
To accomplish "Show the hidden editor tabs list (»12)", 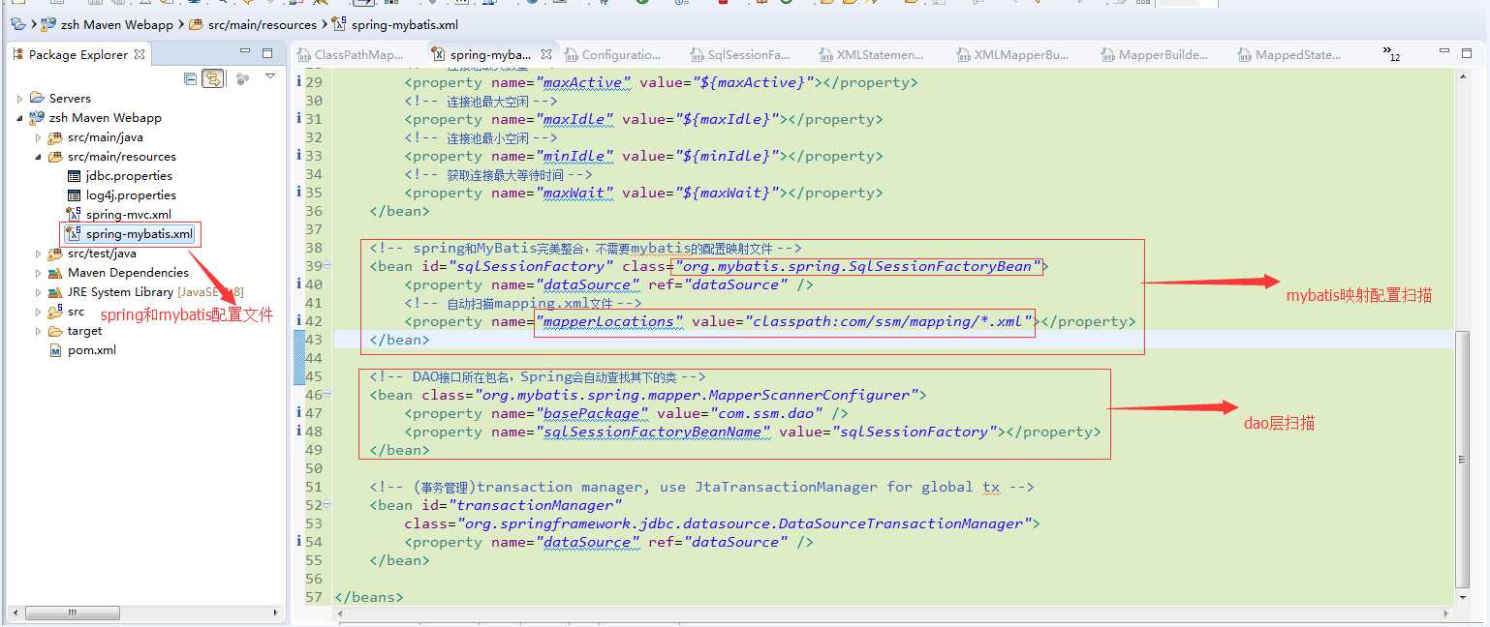I will (x=1392, y=54).
